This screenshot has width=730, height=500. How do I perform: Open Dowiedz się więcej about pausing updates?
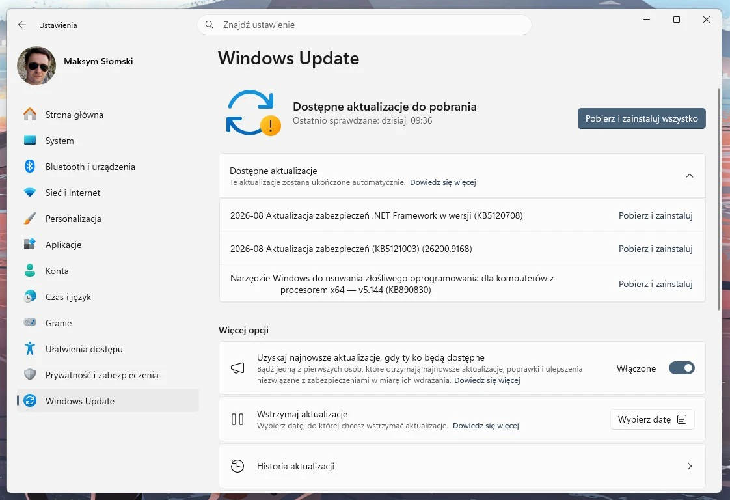(x=485, y=426)
